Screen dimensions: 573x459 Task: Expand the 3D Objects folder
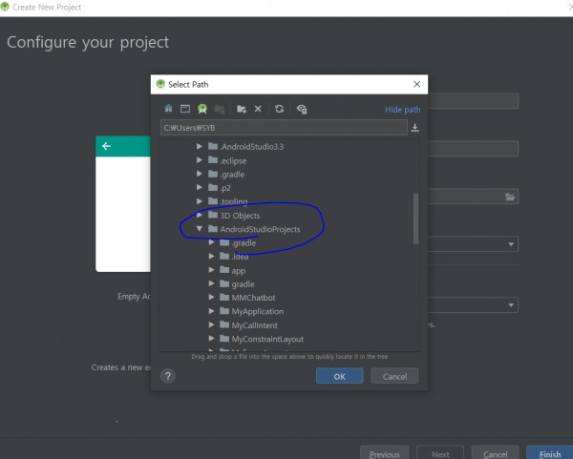pos(200,215)
